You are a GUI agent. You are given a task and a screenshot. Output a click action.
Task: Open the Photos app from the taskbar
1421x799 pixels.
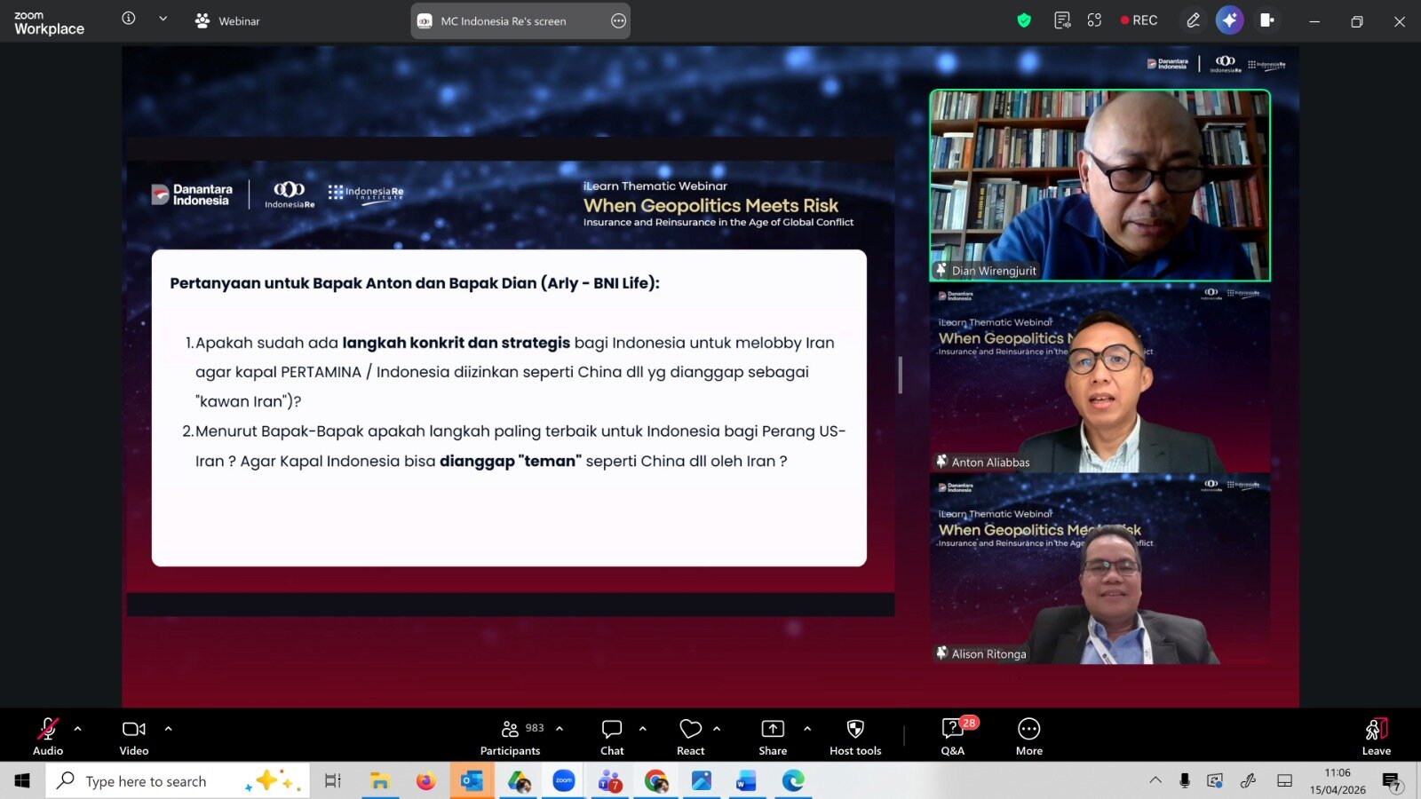point(702,780)
